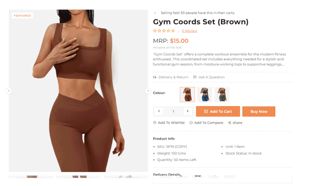Click the previous image arrow on gallery
This screenshot has width=313, height=186.
9,91
